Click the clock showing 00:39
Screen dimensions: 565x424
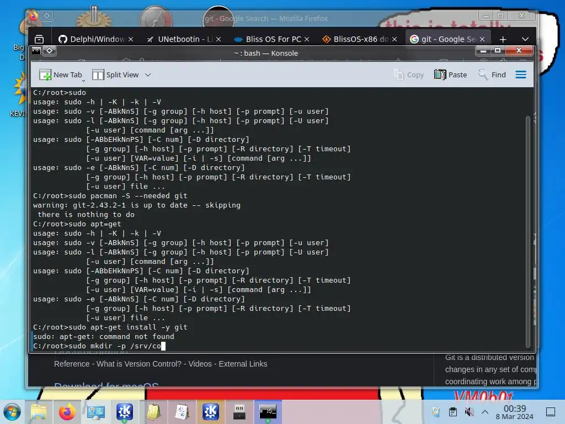[x=515, y=412]
